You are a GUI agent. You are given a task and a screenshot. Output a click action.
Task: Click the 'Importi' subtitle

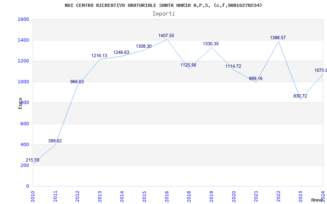point(163,14)
